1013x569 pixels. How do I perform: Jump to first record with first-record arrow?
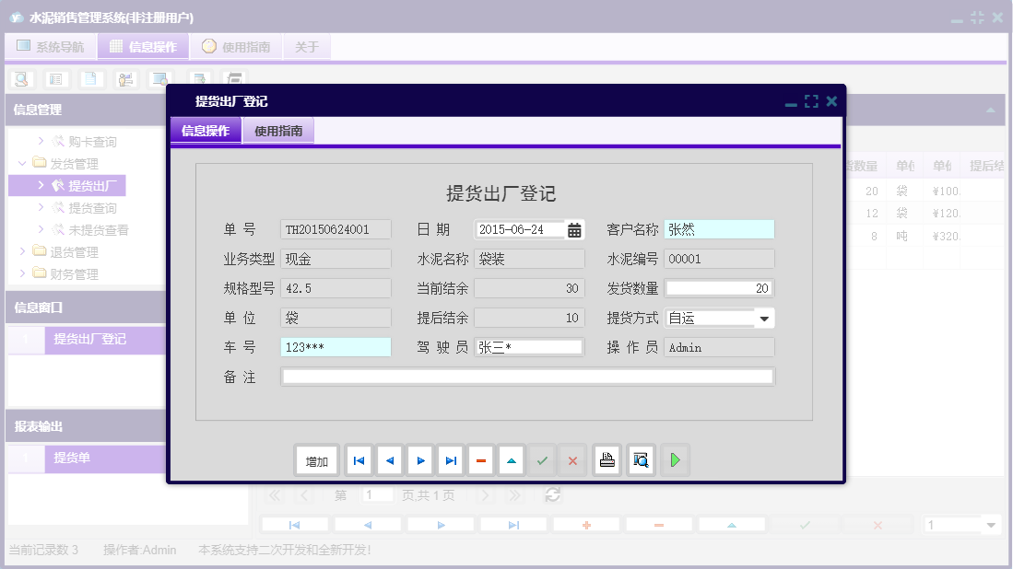(x=359, y=459)
